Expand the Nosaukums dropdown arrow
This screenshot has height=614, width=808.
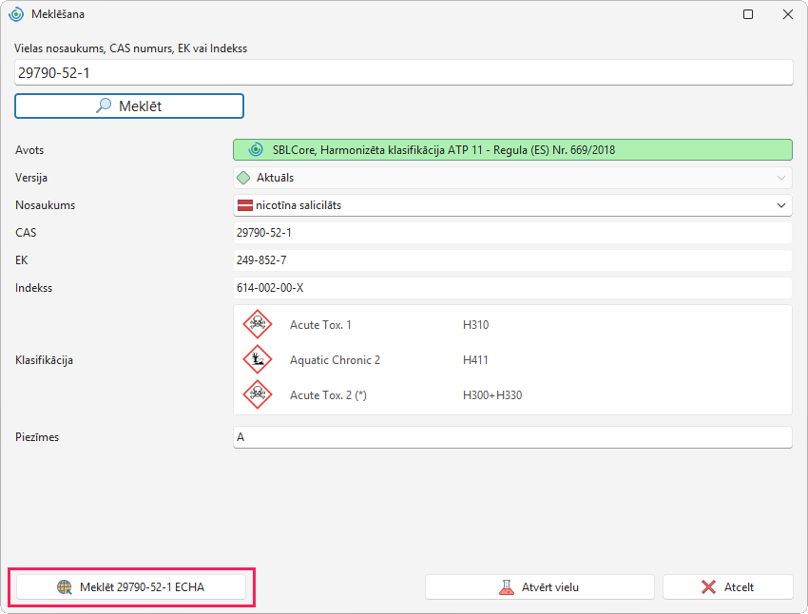pyautogui.click(x=781, y=205)
